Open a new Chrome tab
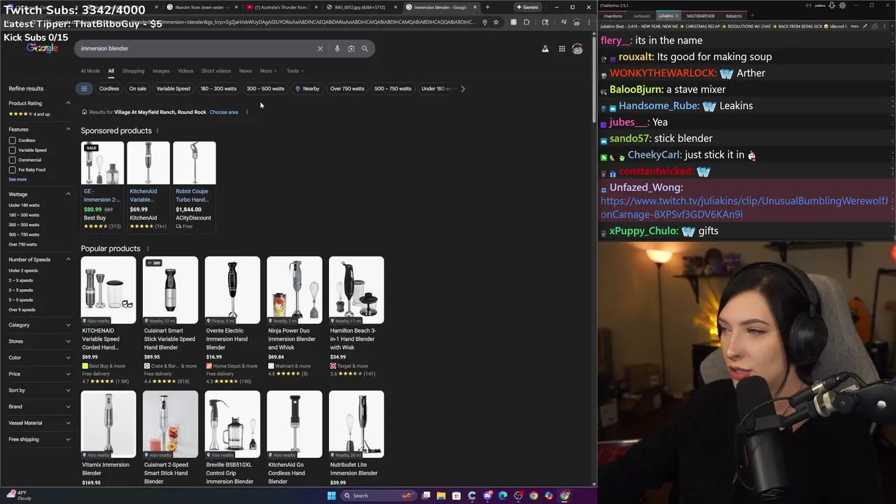Viewport: 896px width, 504px height. pyautogui.click(x=487, y=7)
